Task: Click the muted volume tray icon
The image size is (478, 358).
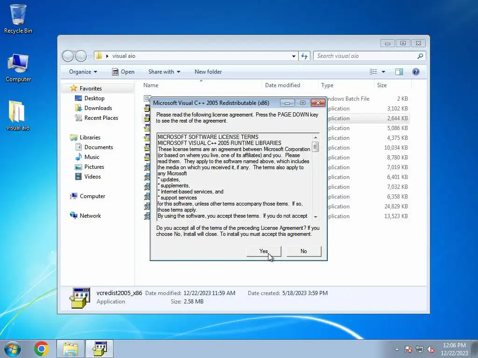Action: [x=431, y=349]
